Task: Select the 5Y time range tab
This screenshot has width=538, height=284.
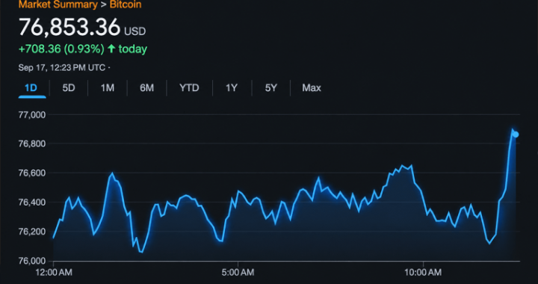Action: (x=270, y=88)
